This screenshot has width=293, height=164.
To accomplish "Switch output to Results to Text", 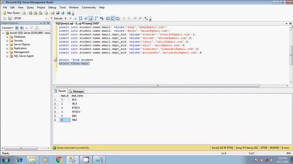I will [108, 18].
